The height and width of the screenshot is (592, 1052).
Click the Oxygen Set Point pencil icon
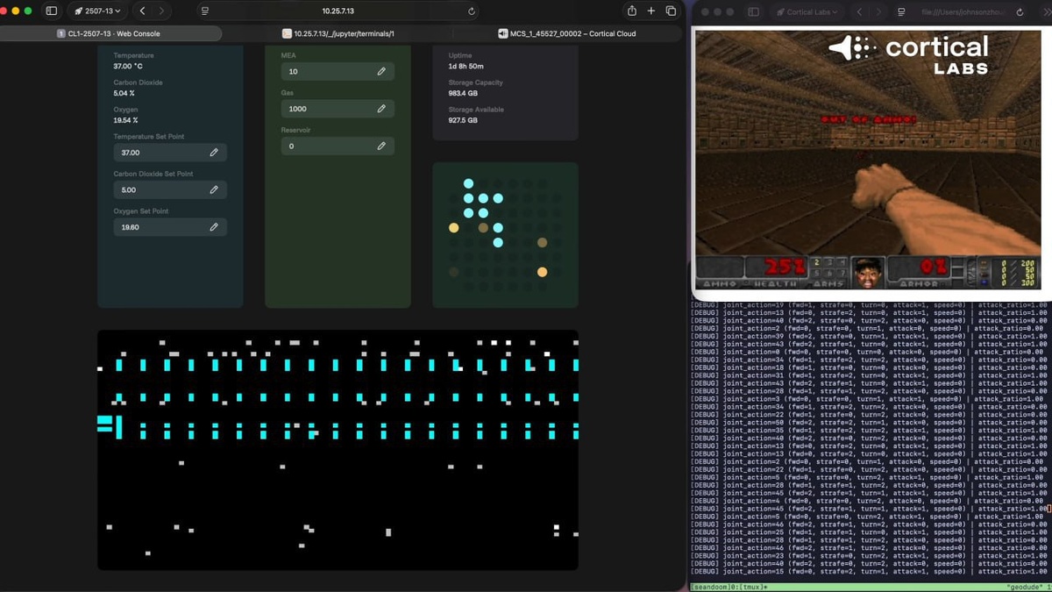tap(214, 227)
